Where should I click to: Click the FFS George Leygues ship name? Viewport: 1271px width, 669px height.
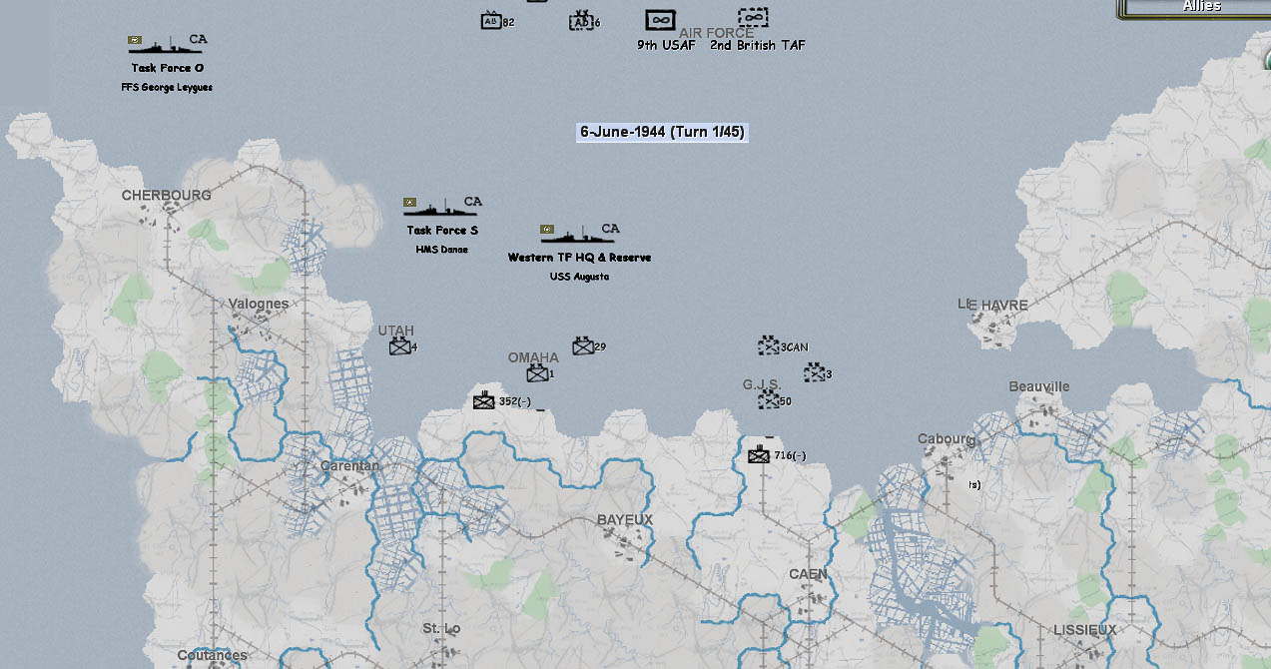[x=167, y=87]
